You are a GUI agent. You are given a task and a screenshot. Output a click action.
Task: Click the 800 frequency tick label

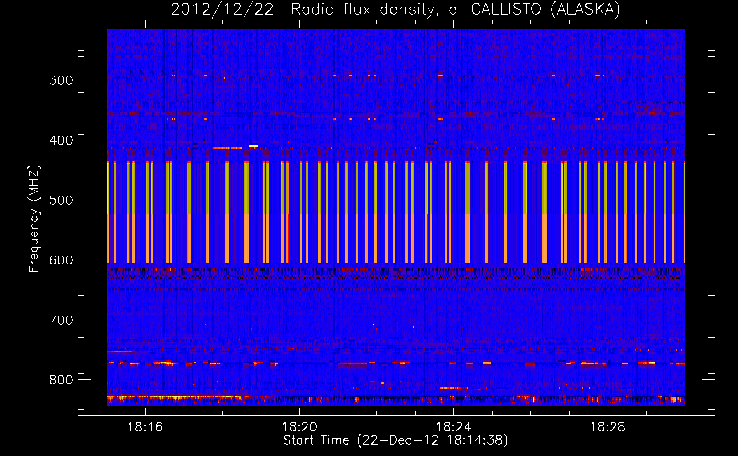(x=61, y=380)
